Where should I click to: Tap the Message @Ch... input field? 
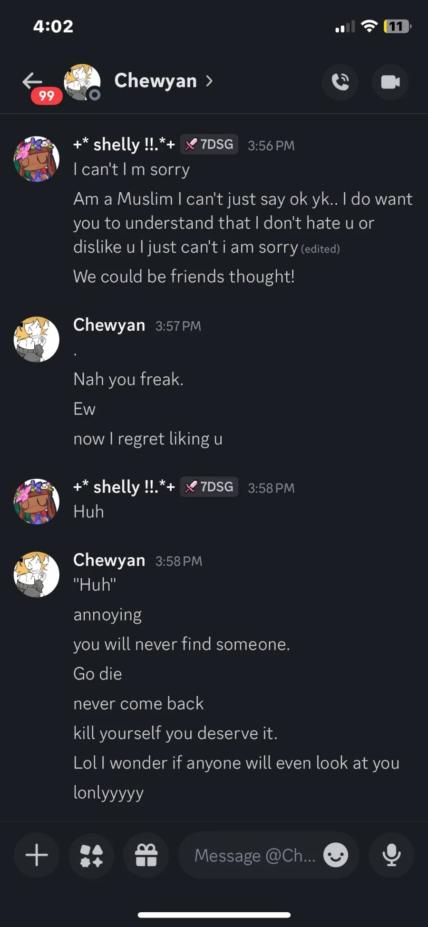(x=254, y=855)
